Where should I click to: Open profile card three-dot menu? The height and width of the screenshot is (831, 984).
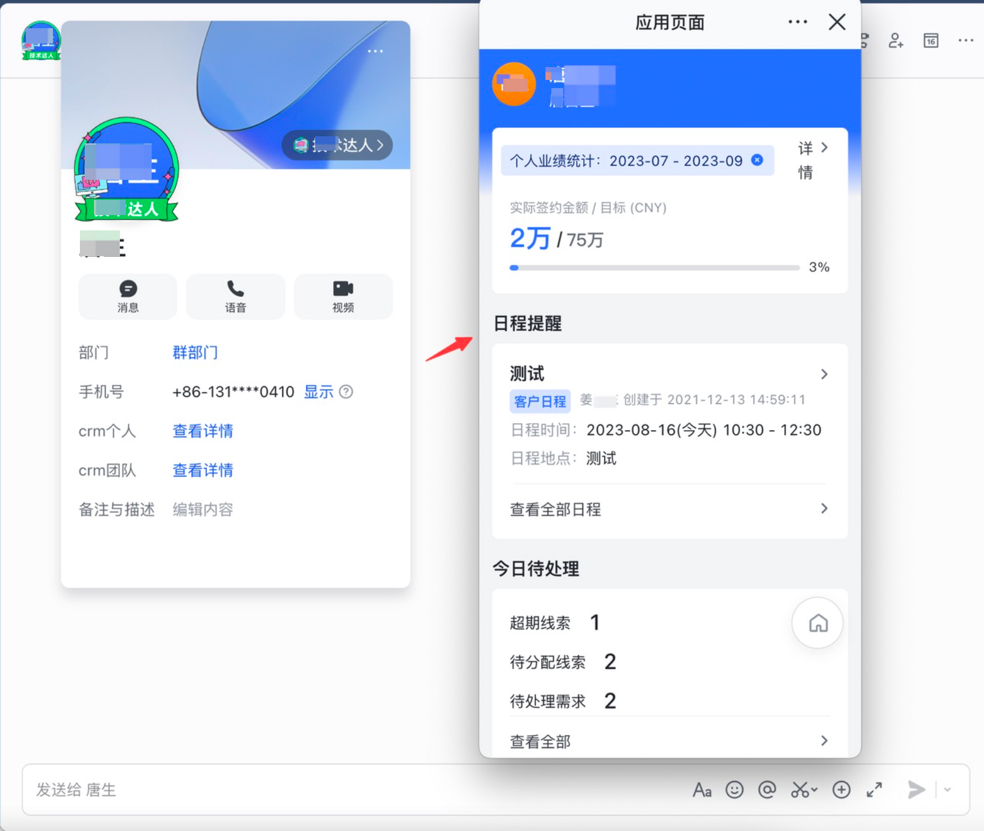[375, 51]
